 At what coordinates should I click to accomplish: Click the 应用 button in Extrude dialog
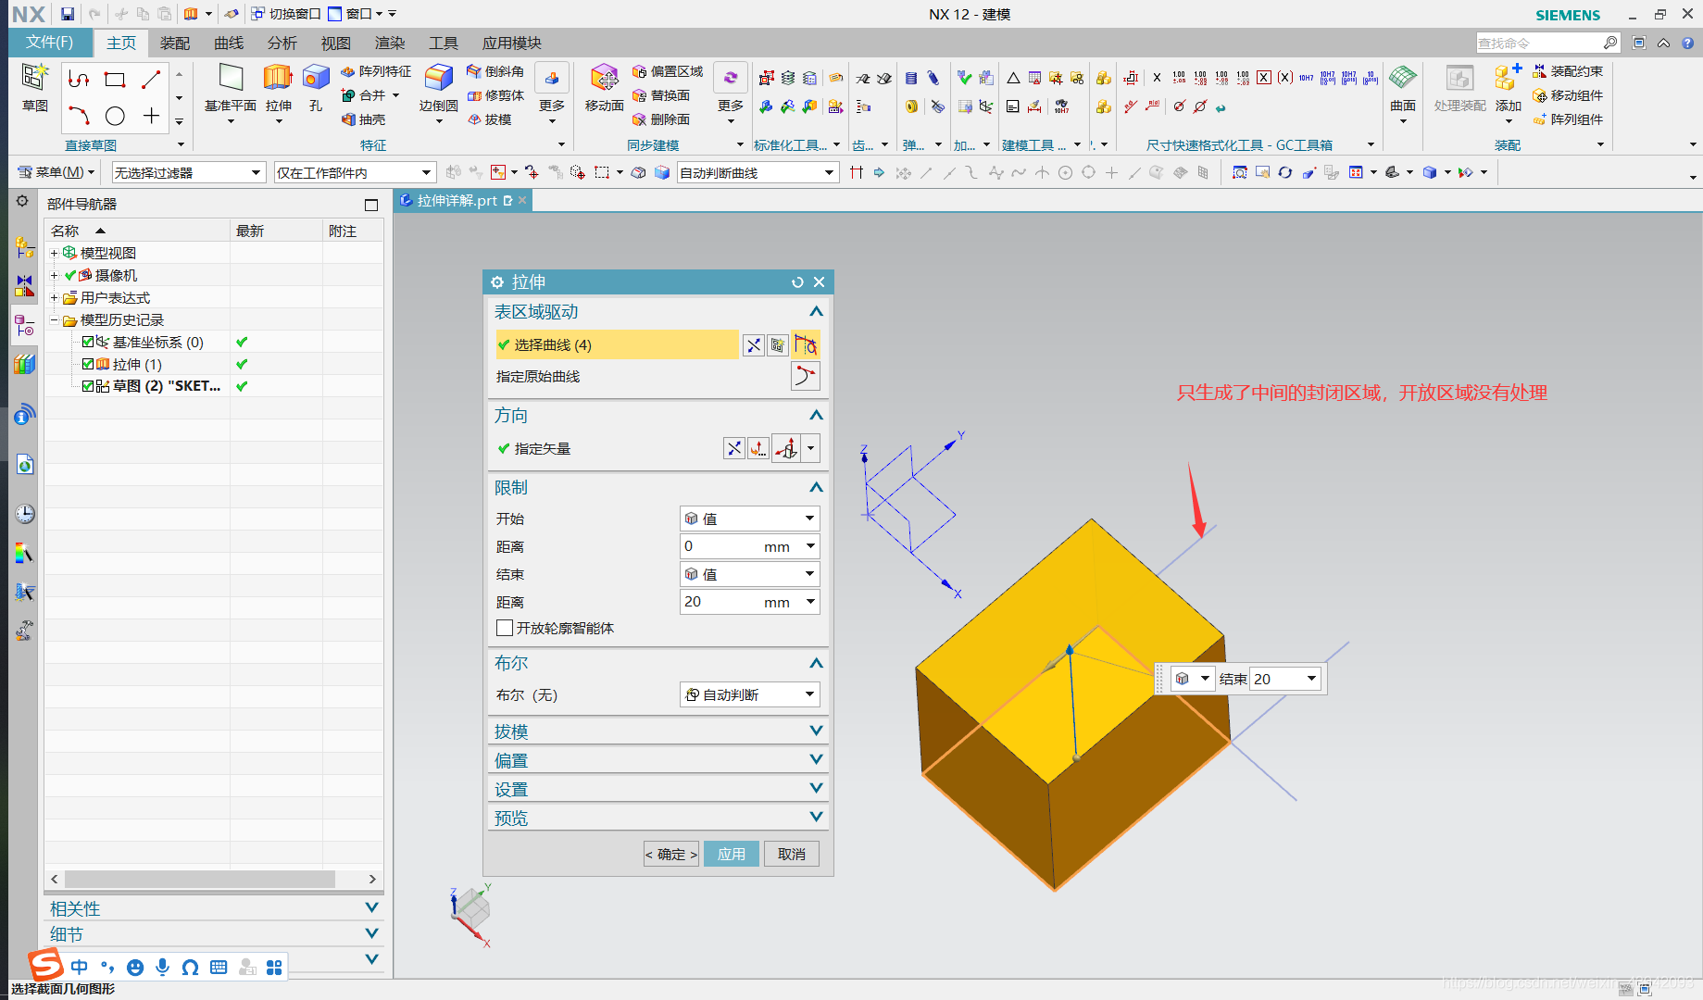[732, 853]
